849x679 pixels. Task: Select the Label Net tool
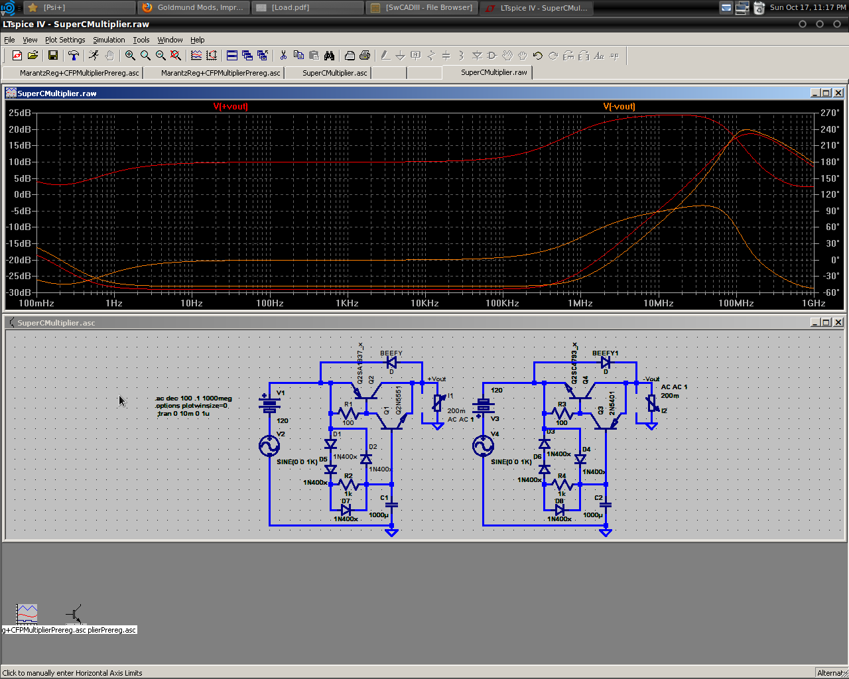[x=416, y=56]
